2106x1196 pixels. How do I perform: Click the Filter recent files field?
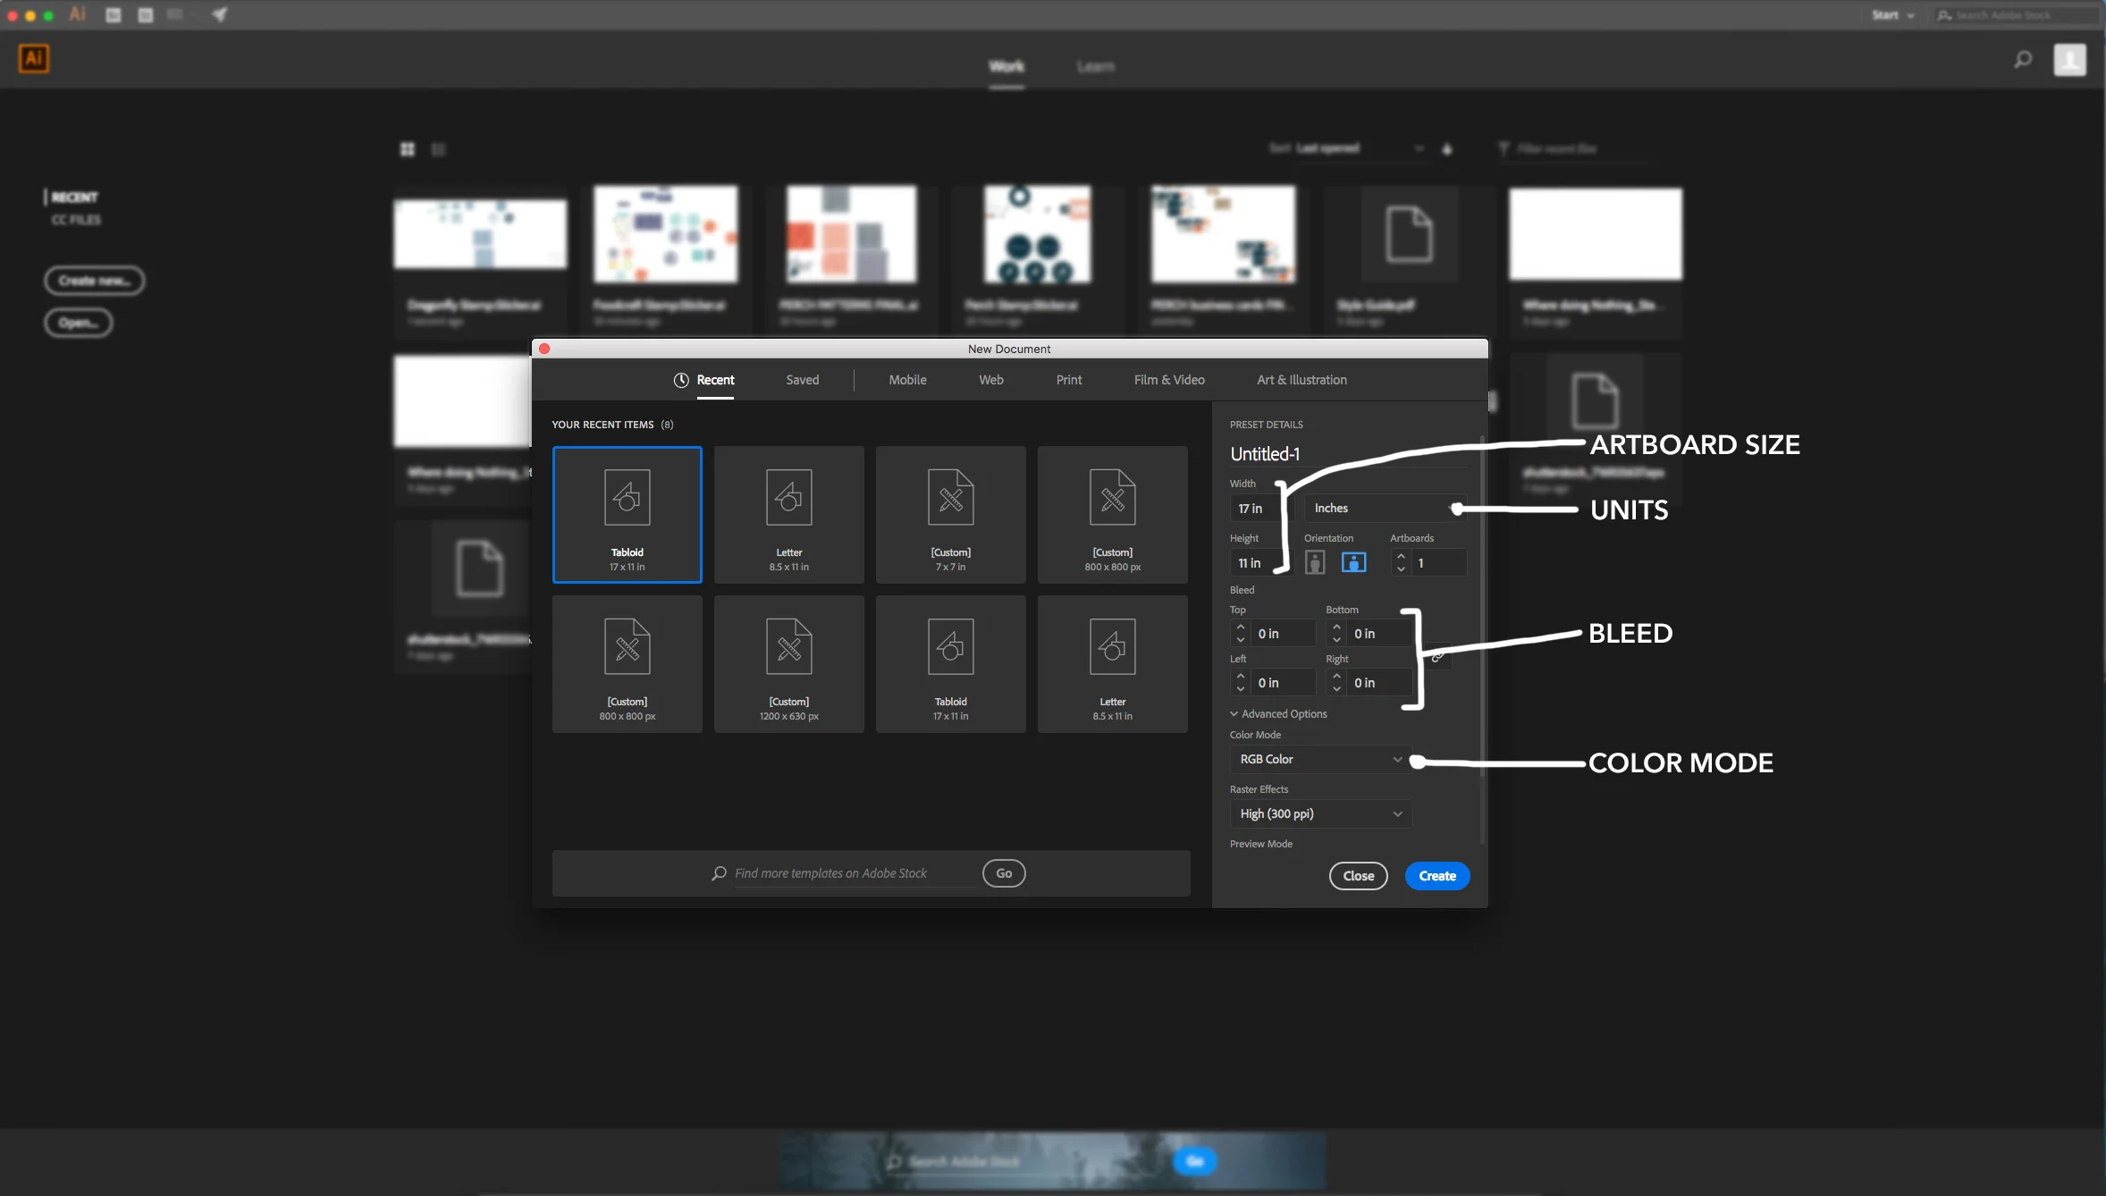coord(1573,148)
